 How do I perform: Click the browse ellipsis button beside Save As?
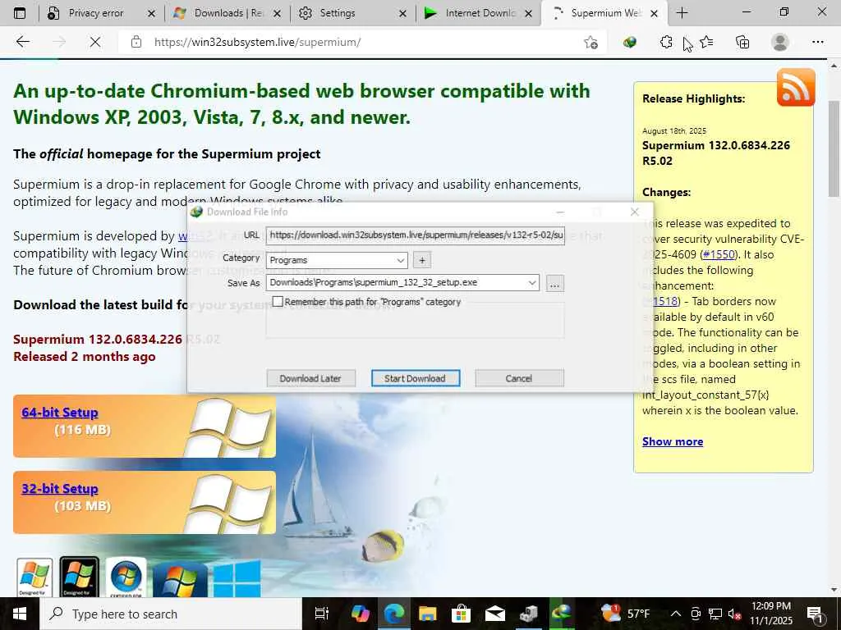pyautogui.click(x=554, y=283)
